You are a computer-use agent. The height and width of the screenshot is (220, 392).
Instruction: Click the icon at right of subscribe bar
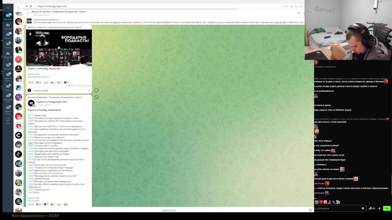coord(310,210)
